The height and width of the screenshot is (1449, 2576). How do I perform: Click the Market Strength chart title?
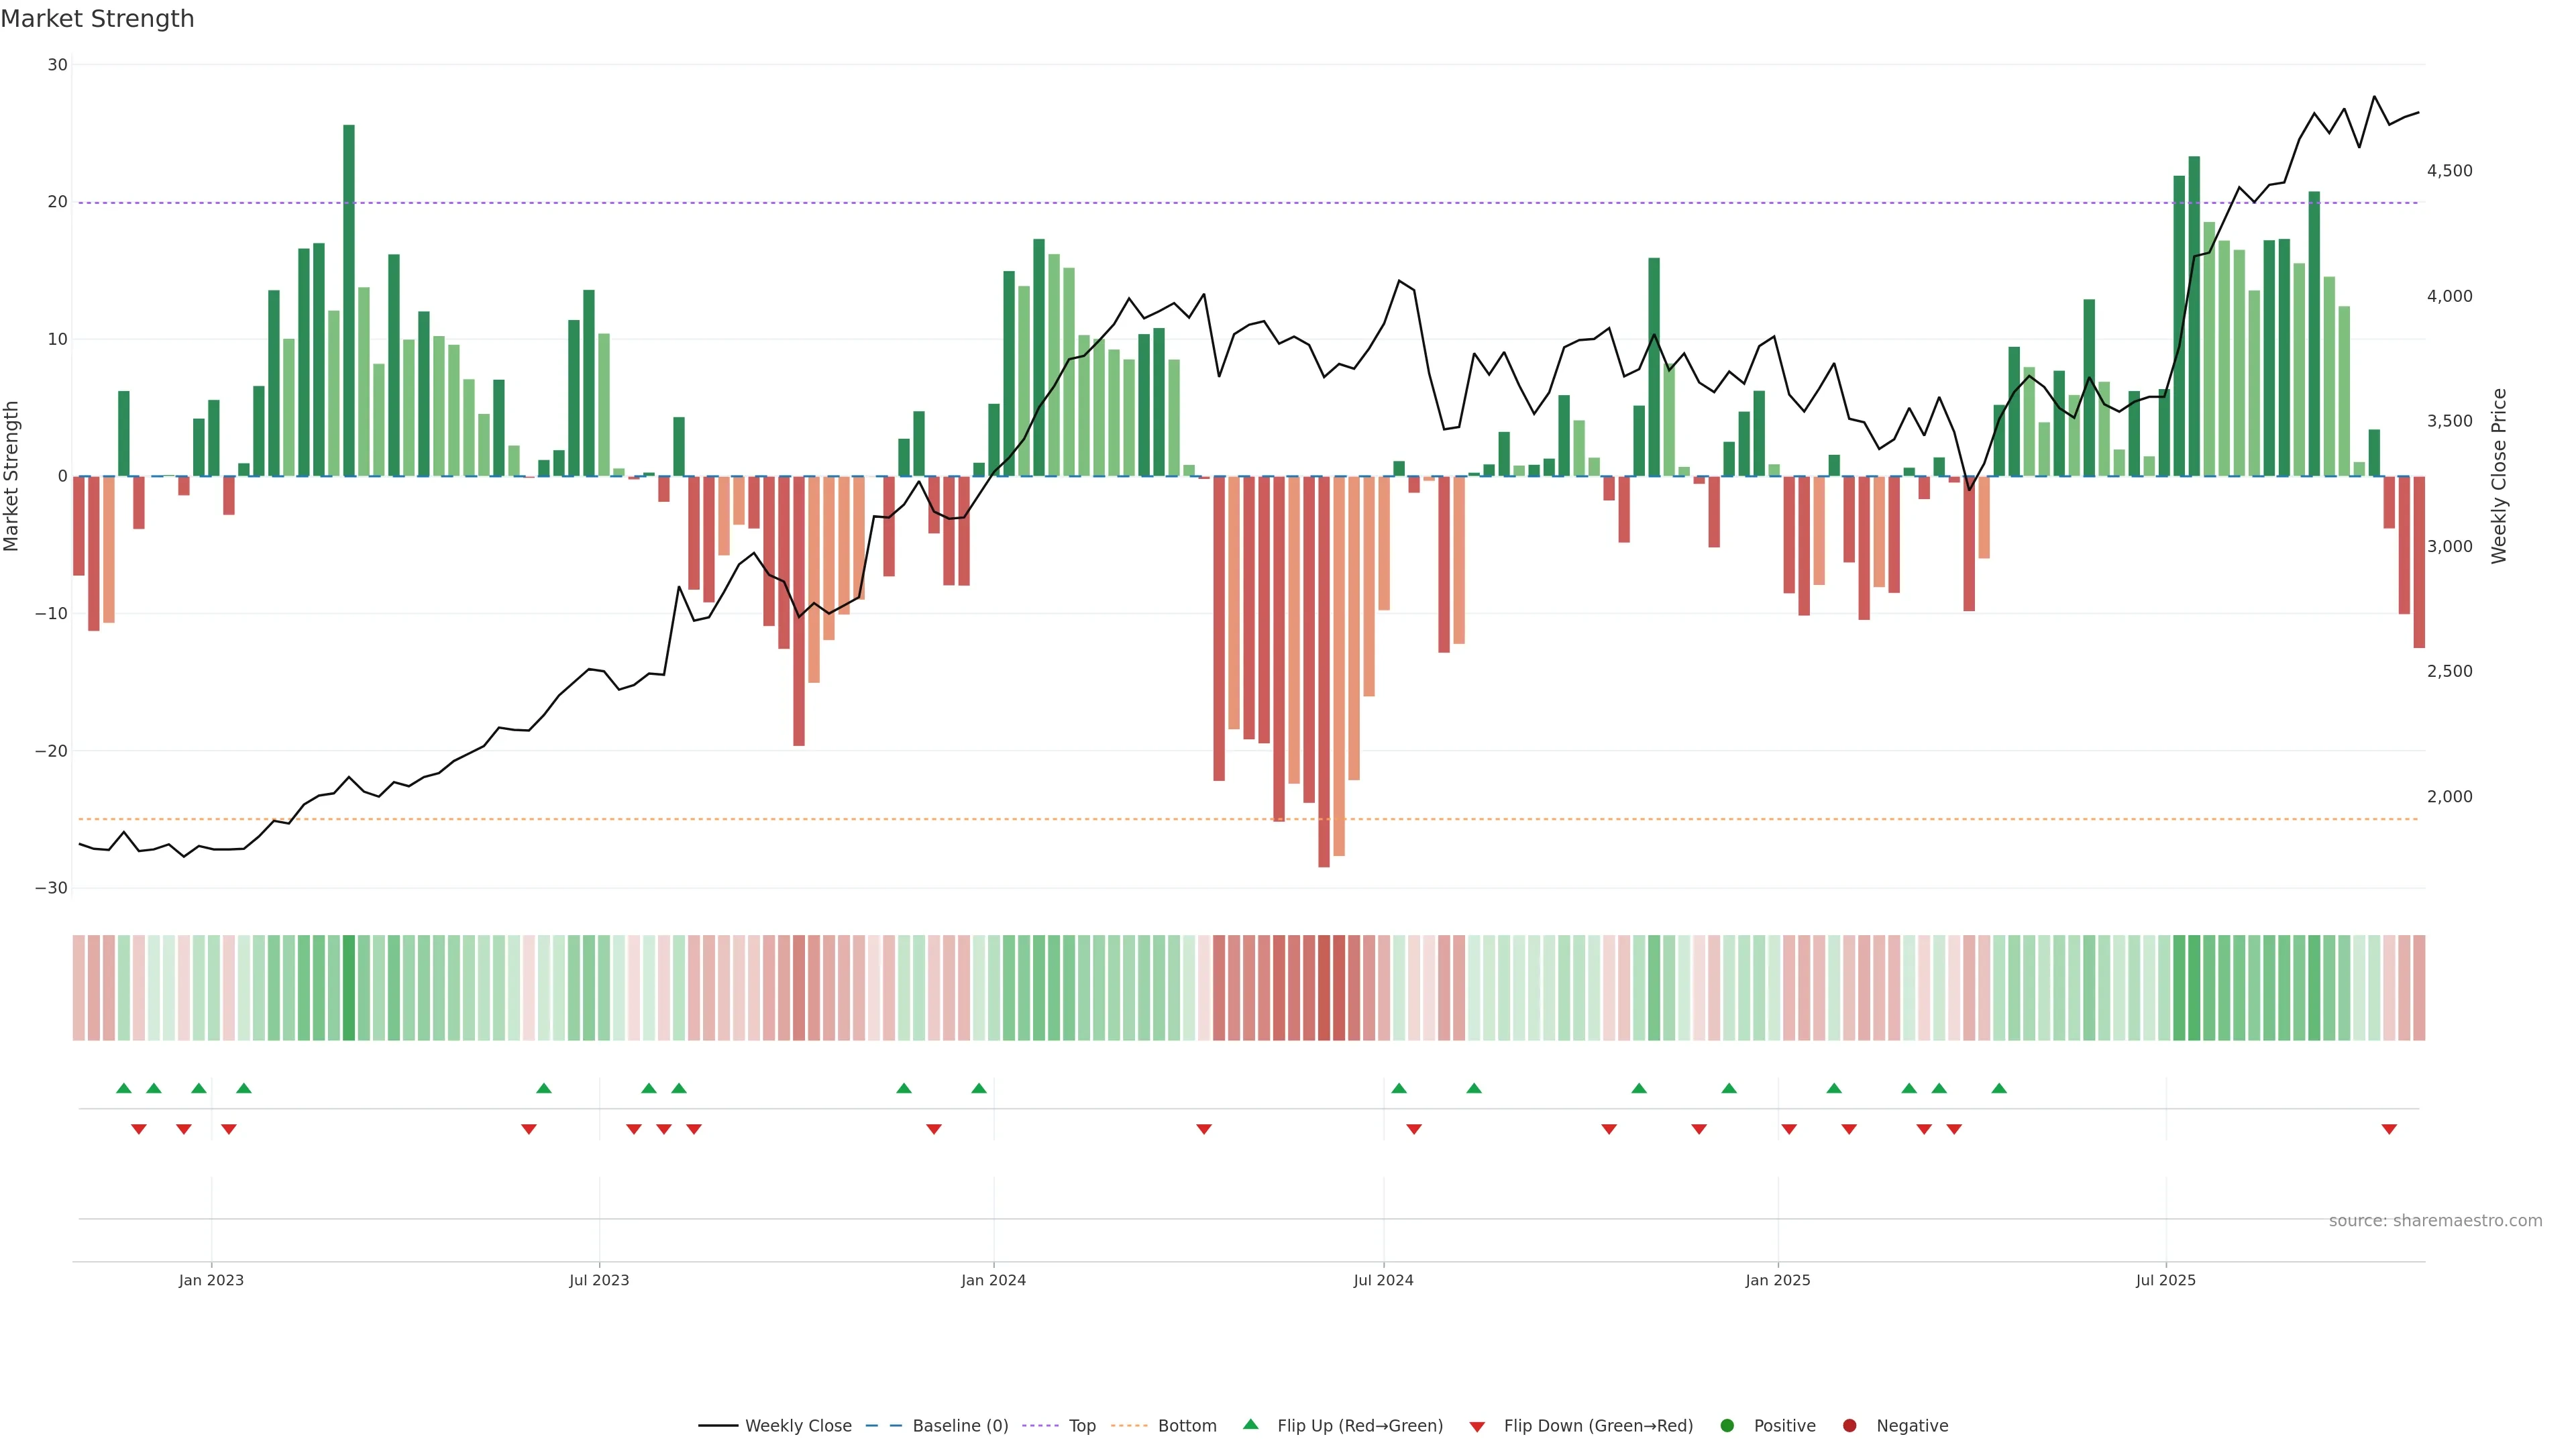(x=97, y=19)
